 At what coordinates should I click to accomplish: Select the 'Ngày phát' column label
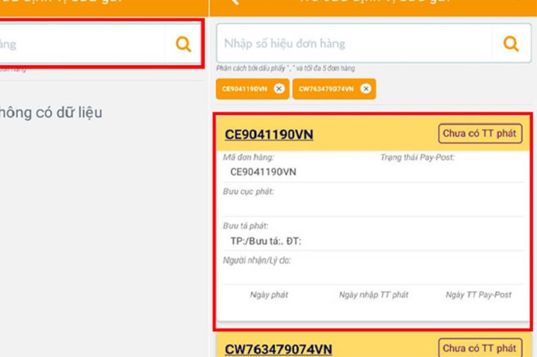tap(268, 295)
